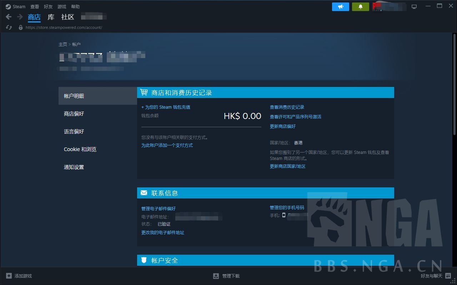The image size is (457, 285).
Task: Open the 帮助 menu
Action: [x=75, y=6]
